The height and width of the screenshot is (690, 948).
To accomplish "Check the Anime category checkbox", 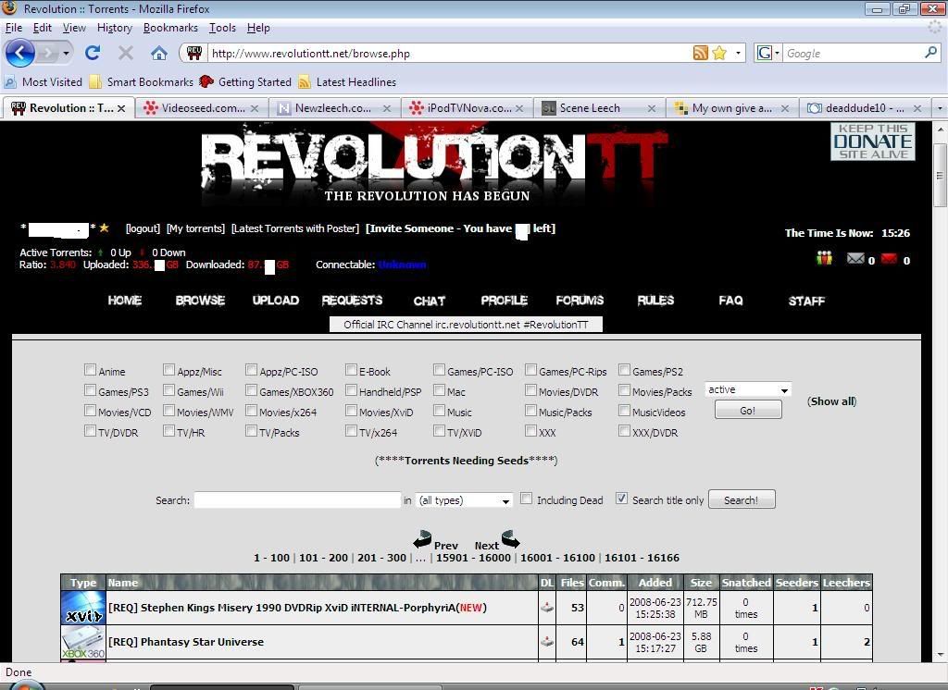I will tap(90, 369).
